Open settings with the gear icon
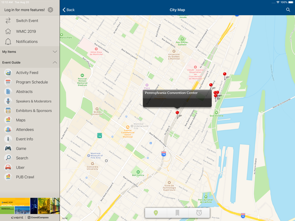The image size is (295, 221). (x=50, y=10)
